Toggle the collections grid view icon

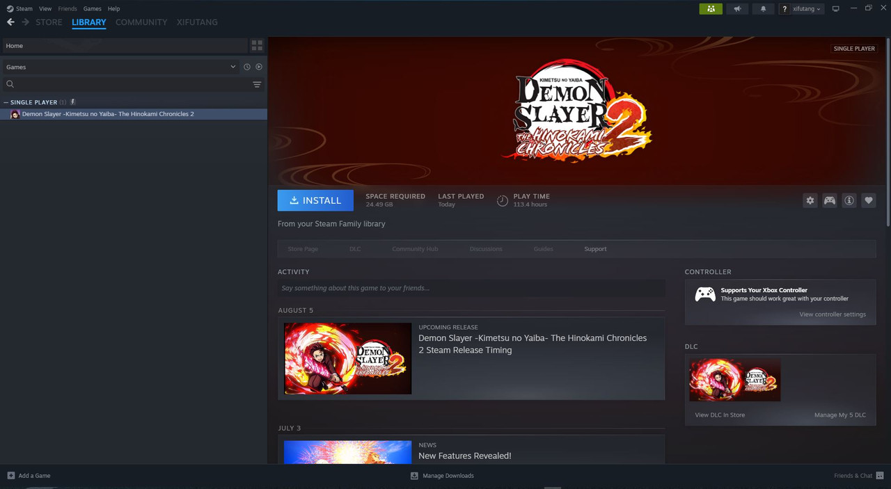point(258,45)
